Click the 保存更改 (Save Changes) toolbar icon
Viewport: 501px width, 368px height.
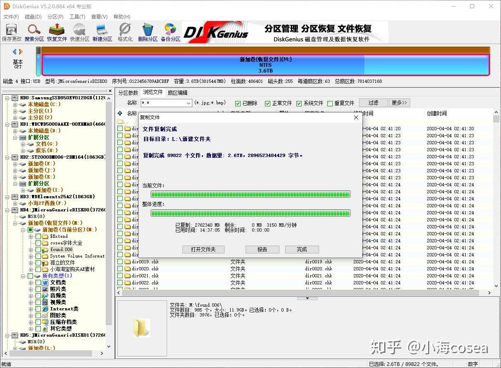(12, 32)
